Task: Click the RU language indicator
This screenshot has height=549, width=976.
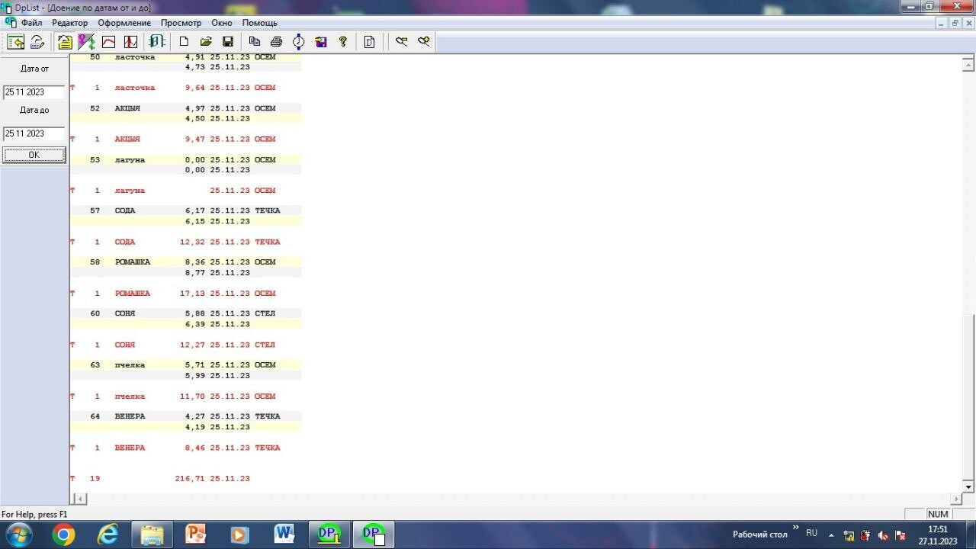Action: click(x=811, y=534)
